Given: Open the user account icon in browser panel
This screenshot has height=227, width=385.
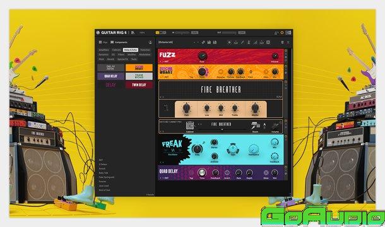Looking at the screenshot, I should [x=150, y=42].
